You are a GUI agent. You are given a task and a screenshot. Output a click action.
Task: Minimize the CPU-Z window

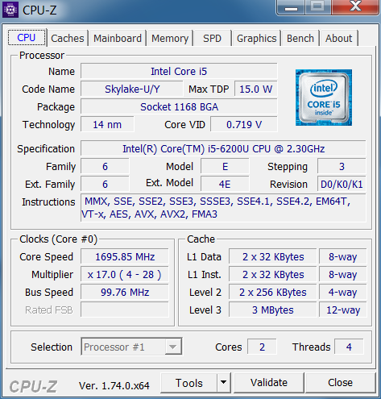pos(291,7)
